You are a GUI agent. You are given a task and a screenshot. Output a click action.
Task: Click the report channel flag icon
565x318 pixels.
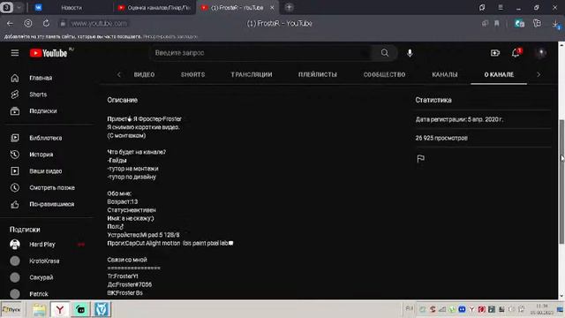point(420,159)
